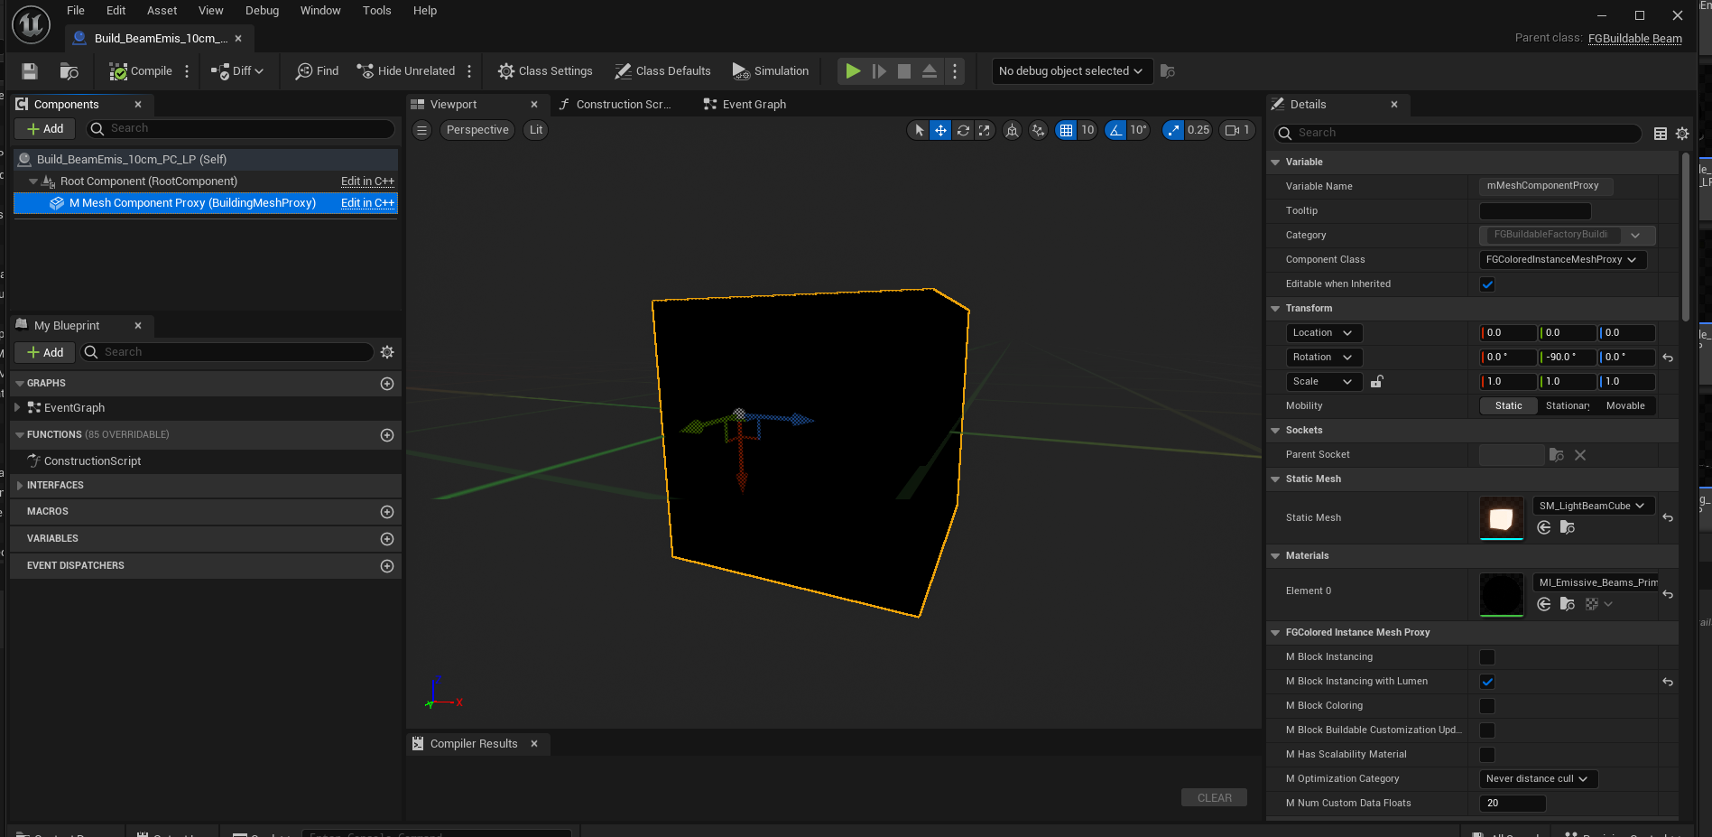Select the translate gizmo tool in viewport
Screen dimensions: 1712x837
[x=940, y=130]
